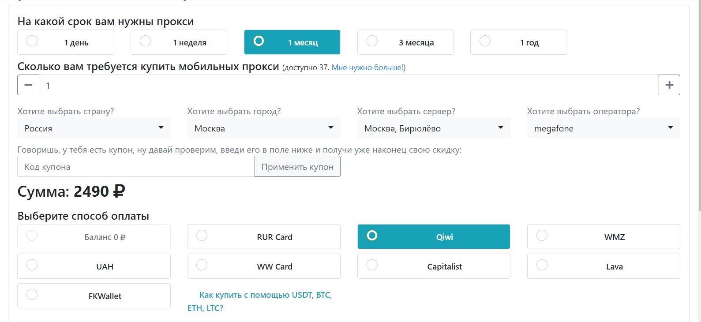Open the Мне нужно больше link
Image resolution: width=701 pixels, height=322 pixels.
coord(367,67)
